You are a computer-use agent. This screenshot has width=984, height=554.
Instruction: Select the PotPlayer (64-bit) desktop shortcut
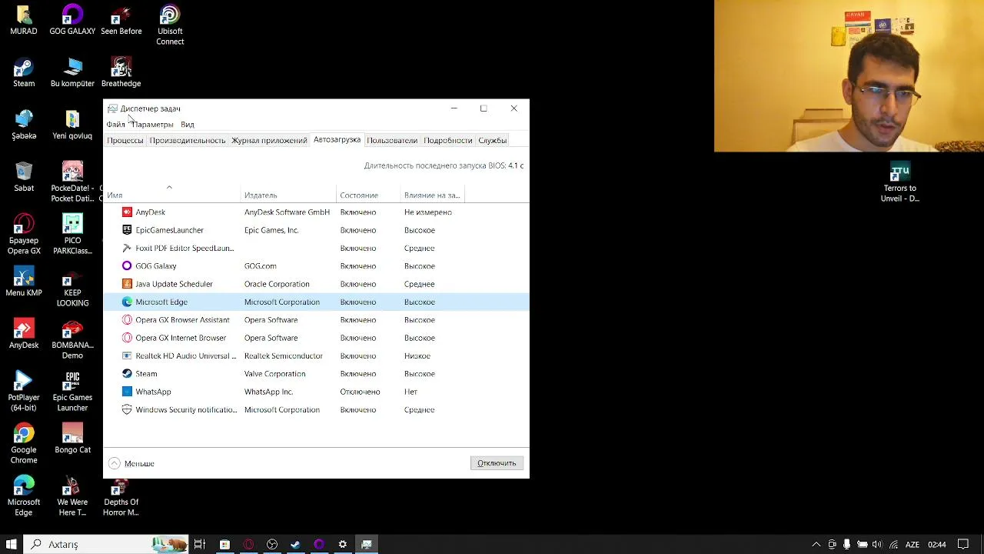point(24,392)
